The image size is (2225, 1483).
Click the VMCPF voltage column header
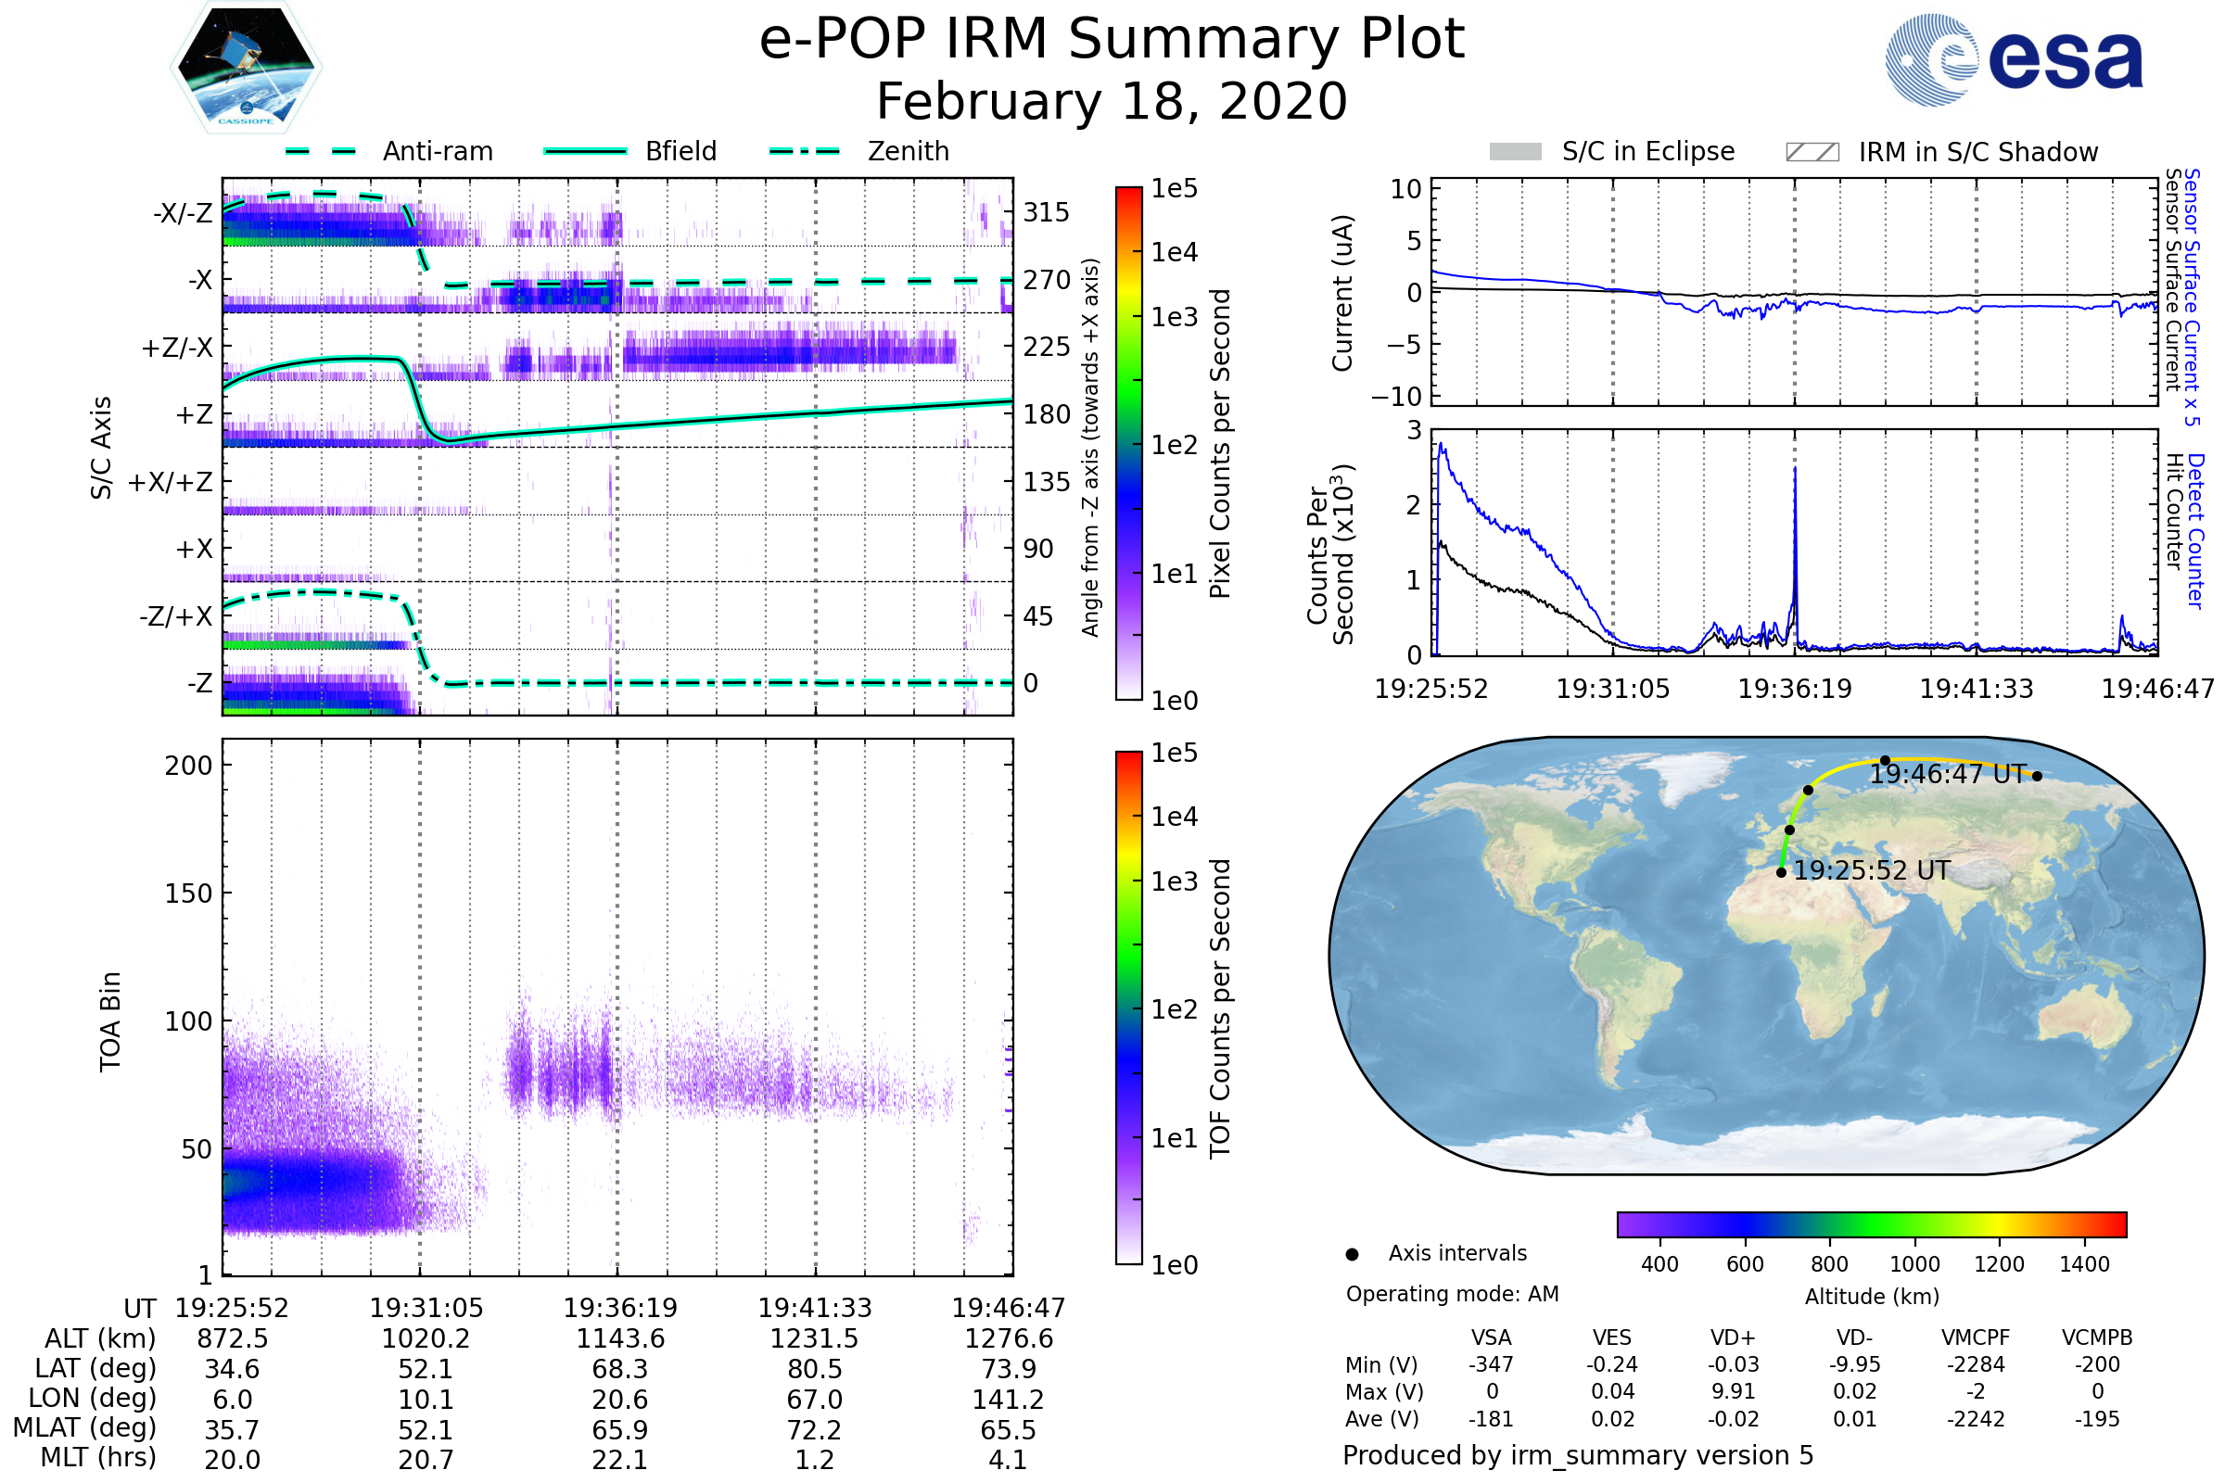coord(1976,1337)
